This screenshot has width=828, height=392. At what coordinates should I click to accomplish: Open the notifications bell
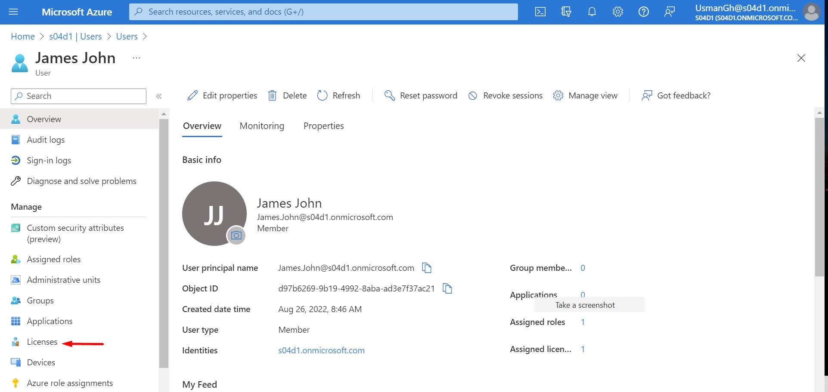[x=592, y=12]
